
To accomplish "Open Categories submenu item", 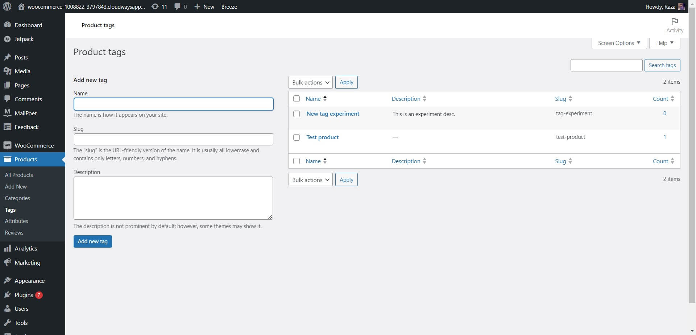I will click(x=17, y=198).
